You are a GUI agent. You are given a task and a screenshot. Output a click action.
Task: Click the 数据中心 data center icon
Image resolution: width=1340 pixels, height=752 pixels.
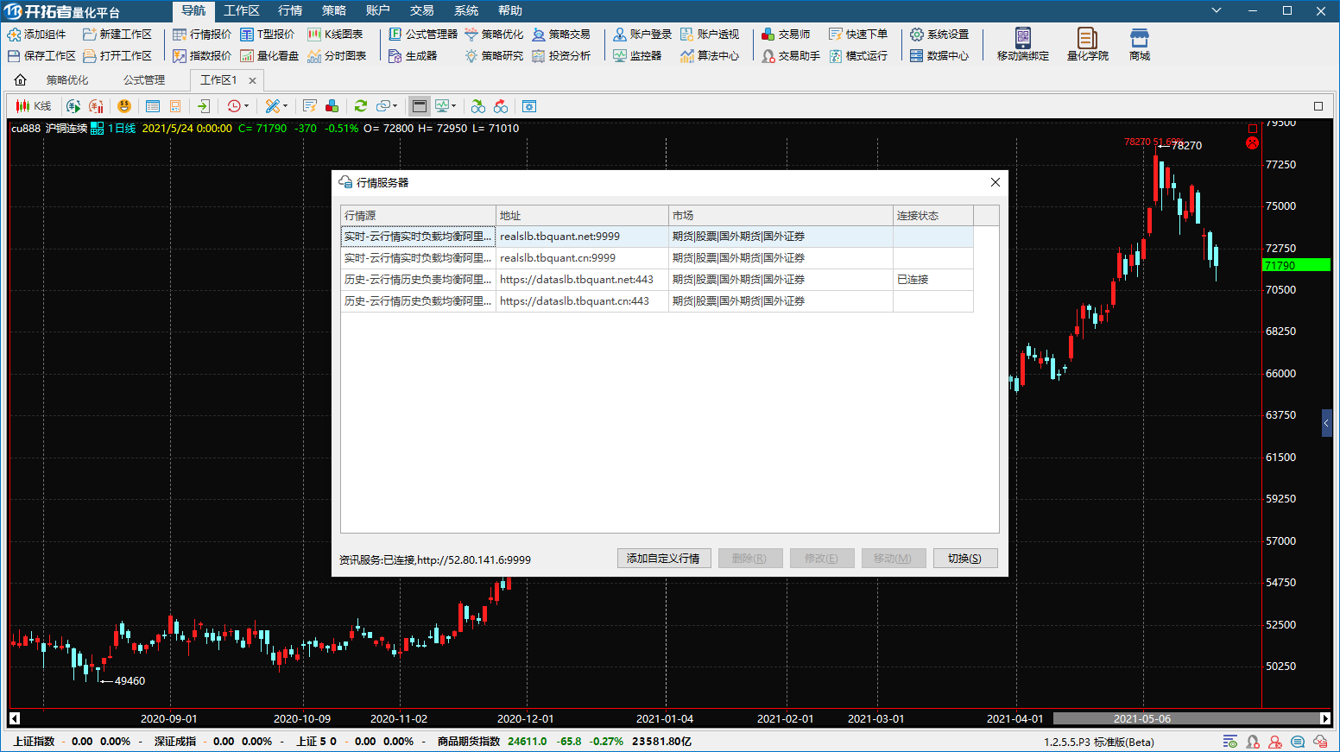pyautogui.click(x=939, y=56)
